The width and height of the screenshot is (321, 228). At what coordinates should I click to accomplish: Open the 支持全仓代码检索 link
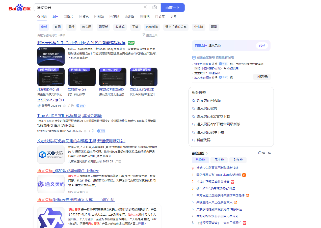pos(142,90)
